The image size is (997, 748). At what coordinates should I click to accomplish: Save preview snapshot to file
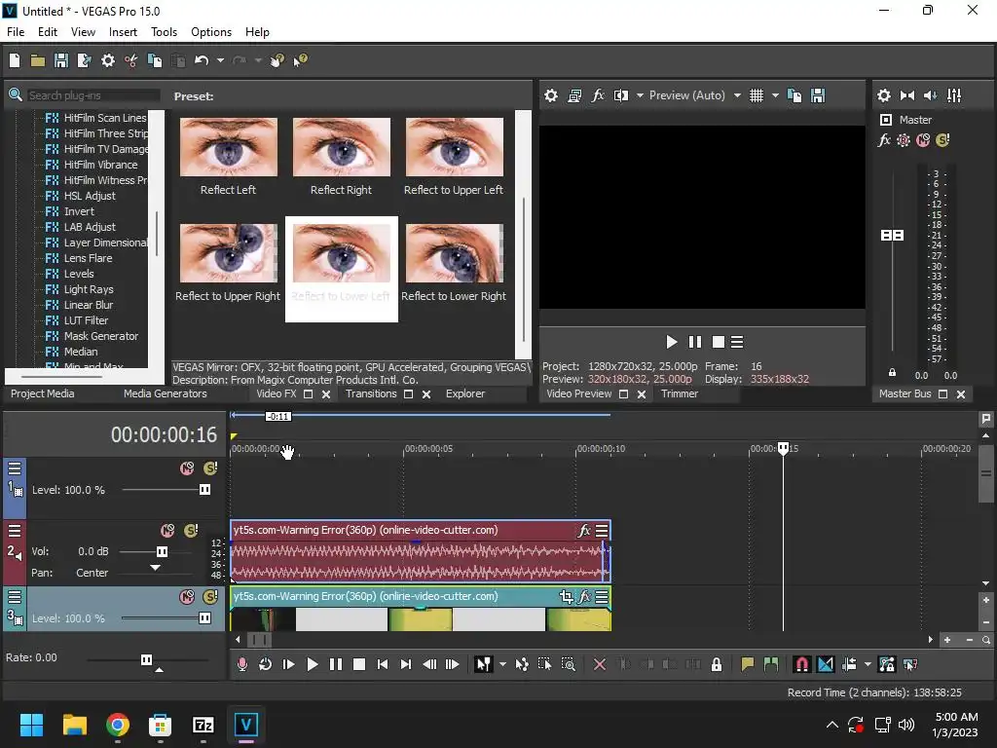point(818,95)
